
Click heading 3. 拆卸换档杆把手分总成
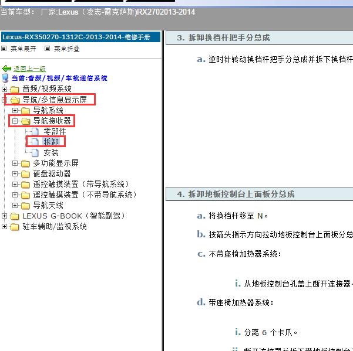click(223, 38)
